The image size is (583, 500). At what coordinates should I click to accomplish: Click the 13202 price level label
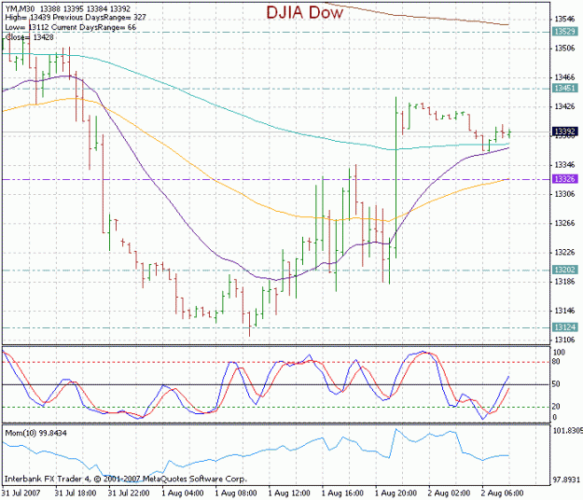(565, 270)
